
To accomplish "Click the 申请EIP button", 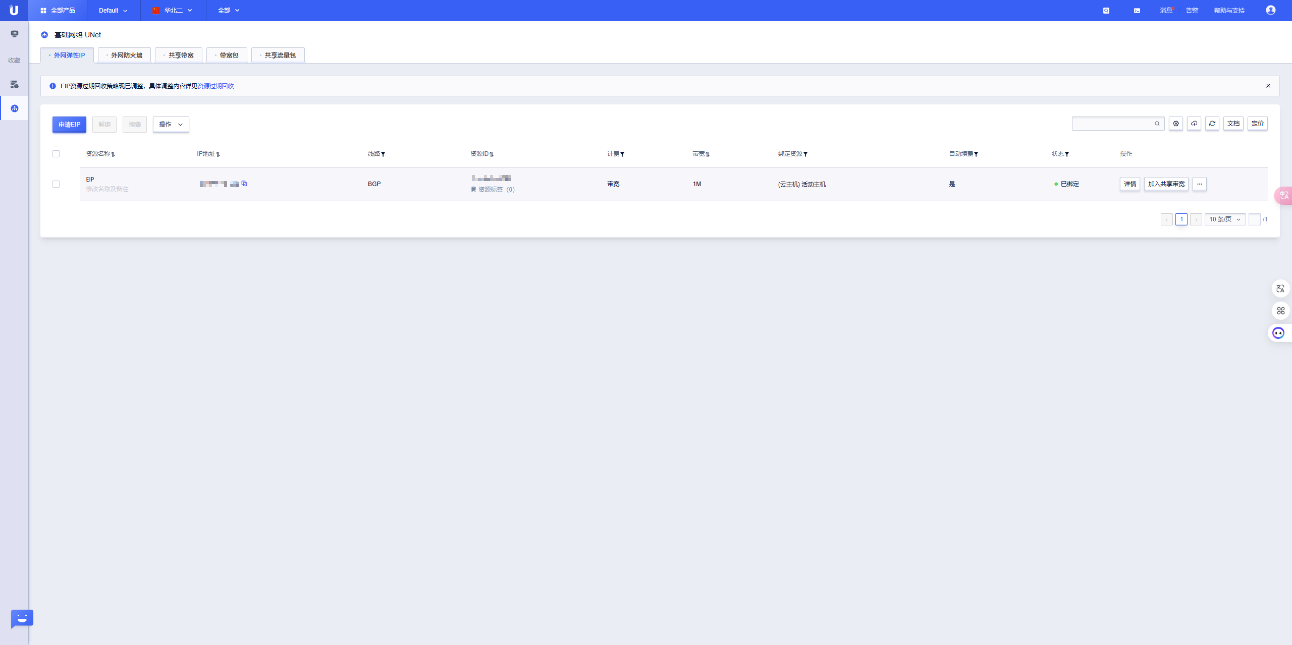I will tap(69, 125).
